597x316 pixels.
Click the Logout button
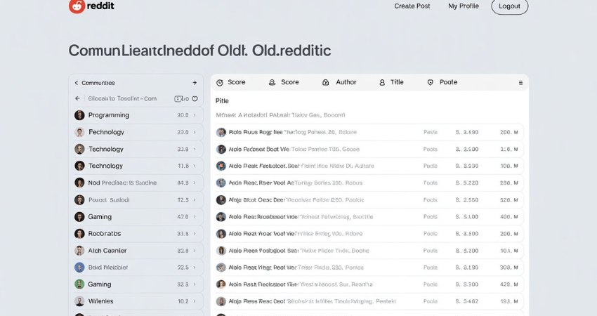coord(509,6)
